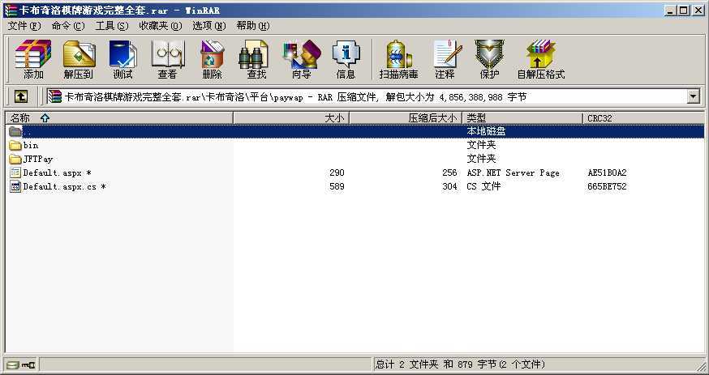Viewport: 709px width, 375px height.
Task: Click the Default.aspx.cs file icon
Action: point(15,186)
